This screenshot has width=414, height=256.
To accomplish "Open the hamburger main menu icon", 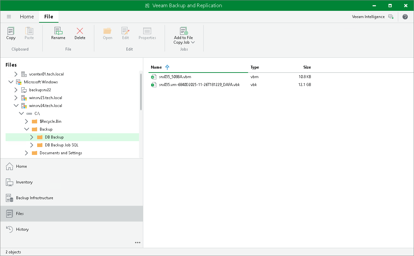I will coord(9,16).
